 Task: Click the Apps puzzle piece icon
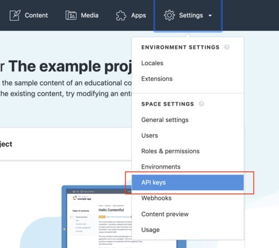(x=121, y=16)
